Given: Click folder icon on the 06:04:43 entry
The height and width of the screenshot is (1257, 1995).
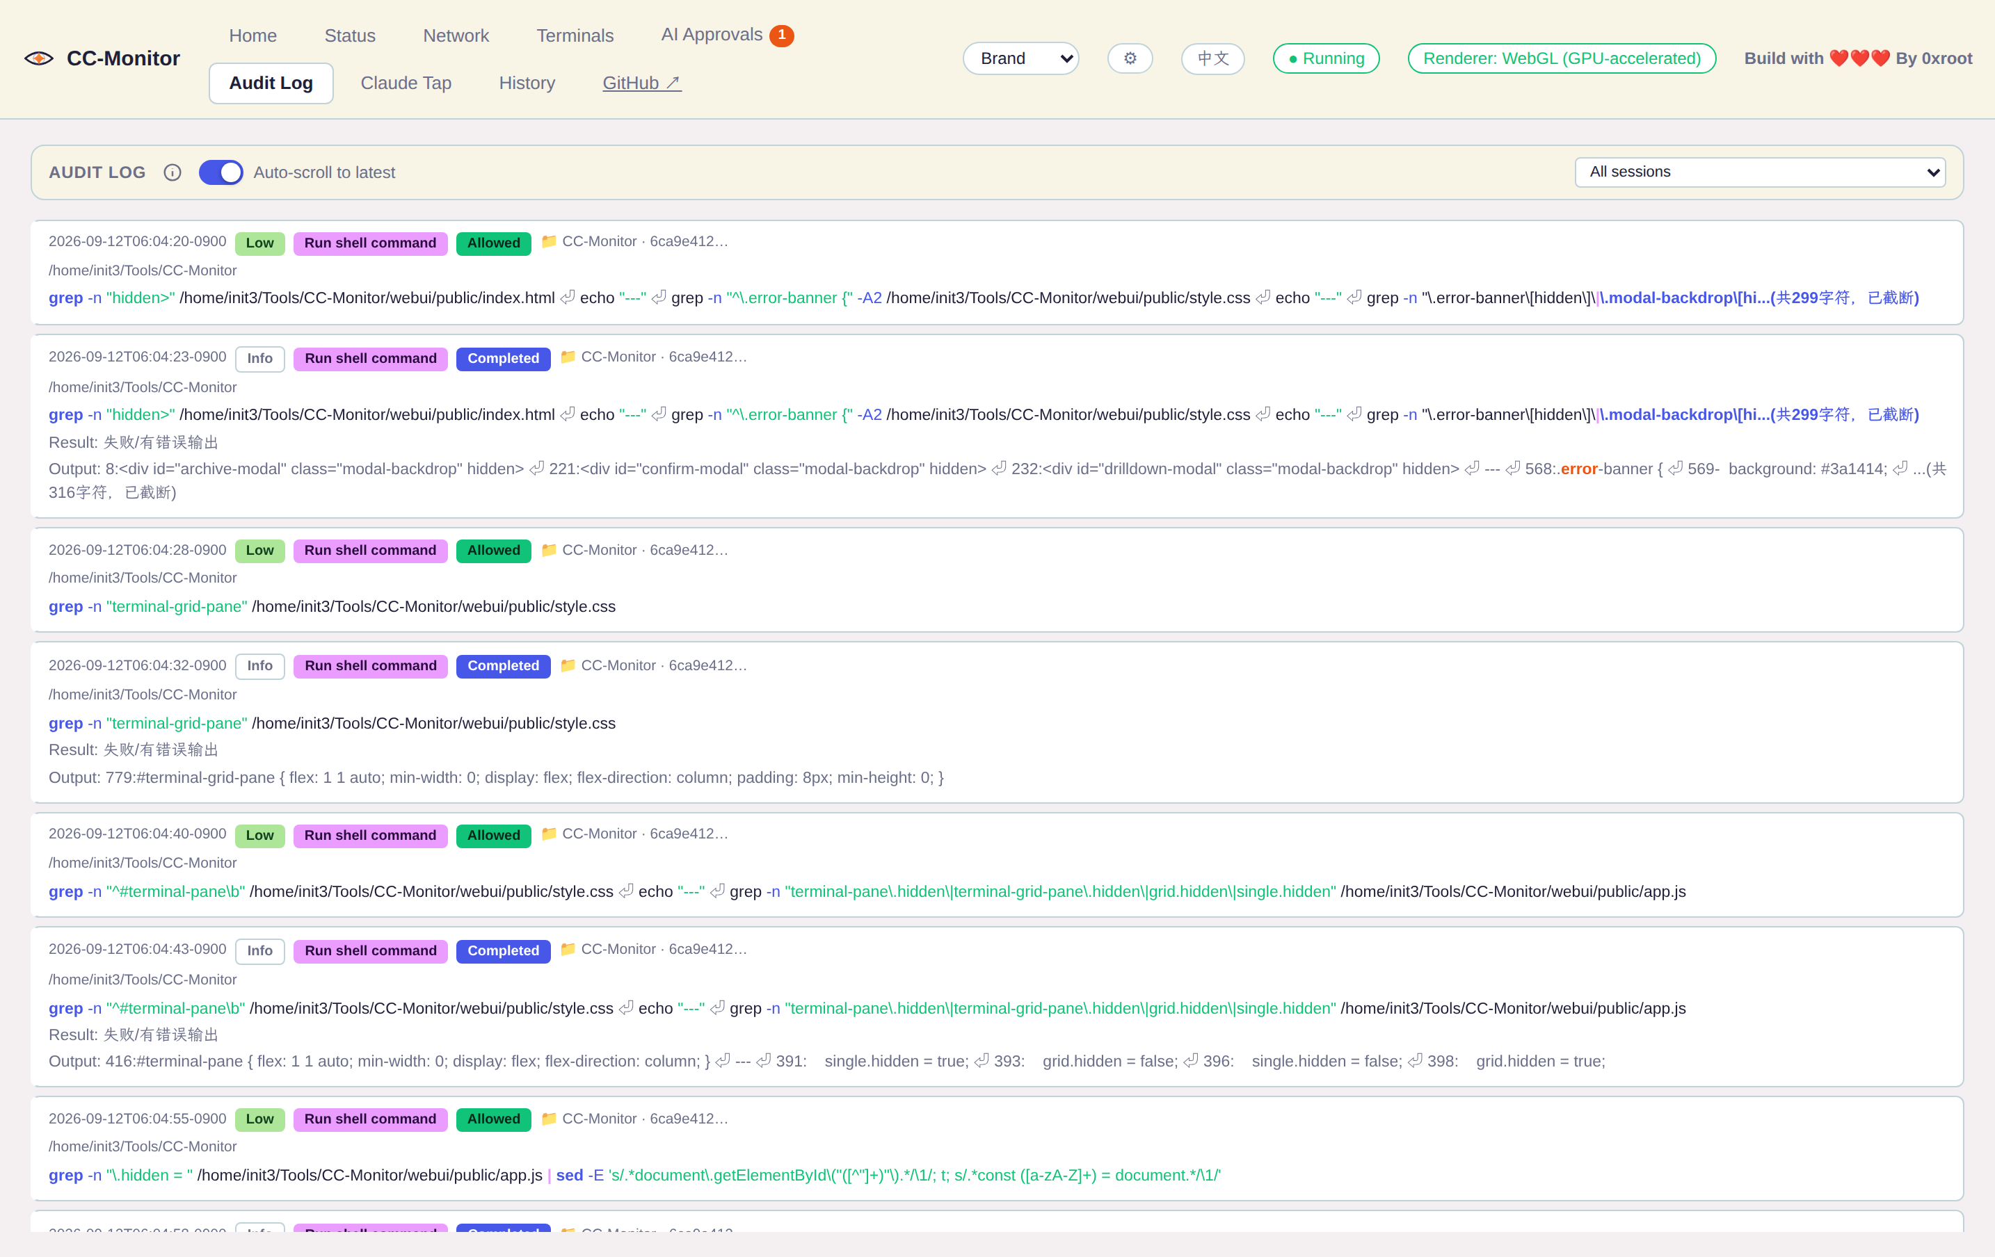Looking at the screenshot, I should (568, 948).
